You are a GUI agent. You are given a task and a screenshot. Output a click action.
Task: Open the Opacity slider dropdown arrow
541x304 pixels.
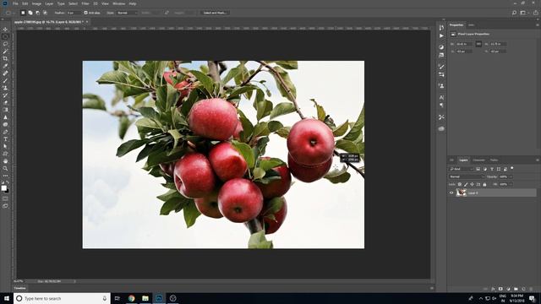click(x=511, y=176)
